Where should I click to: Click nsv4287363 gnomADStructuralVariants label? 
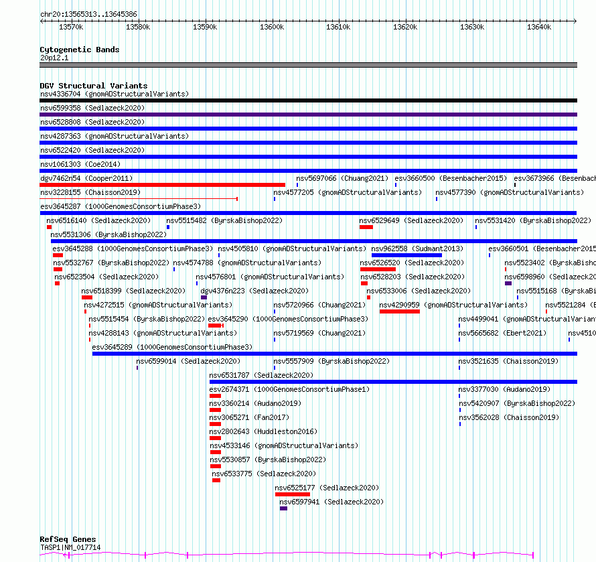(x=115, y=136)
